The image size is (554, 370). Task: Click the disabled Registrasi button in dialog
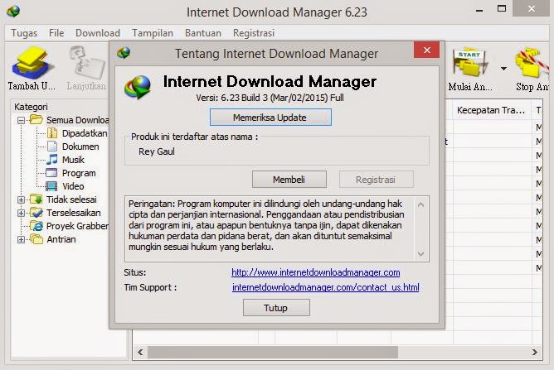[x=376, y=179]
